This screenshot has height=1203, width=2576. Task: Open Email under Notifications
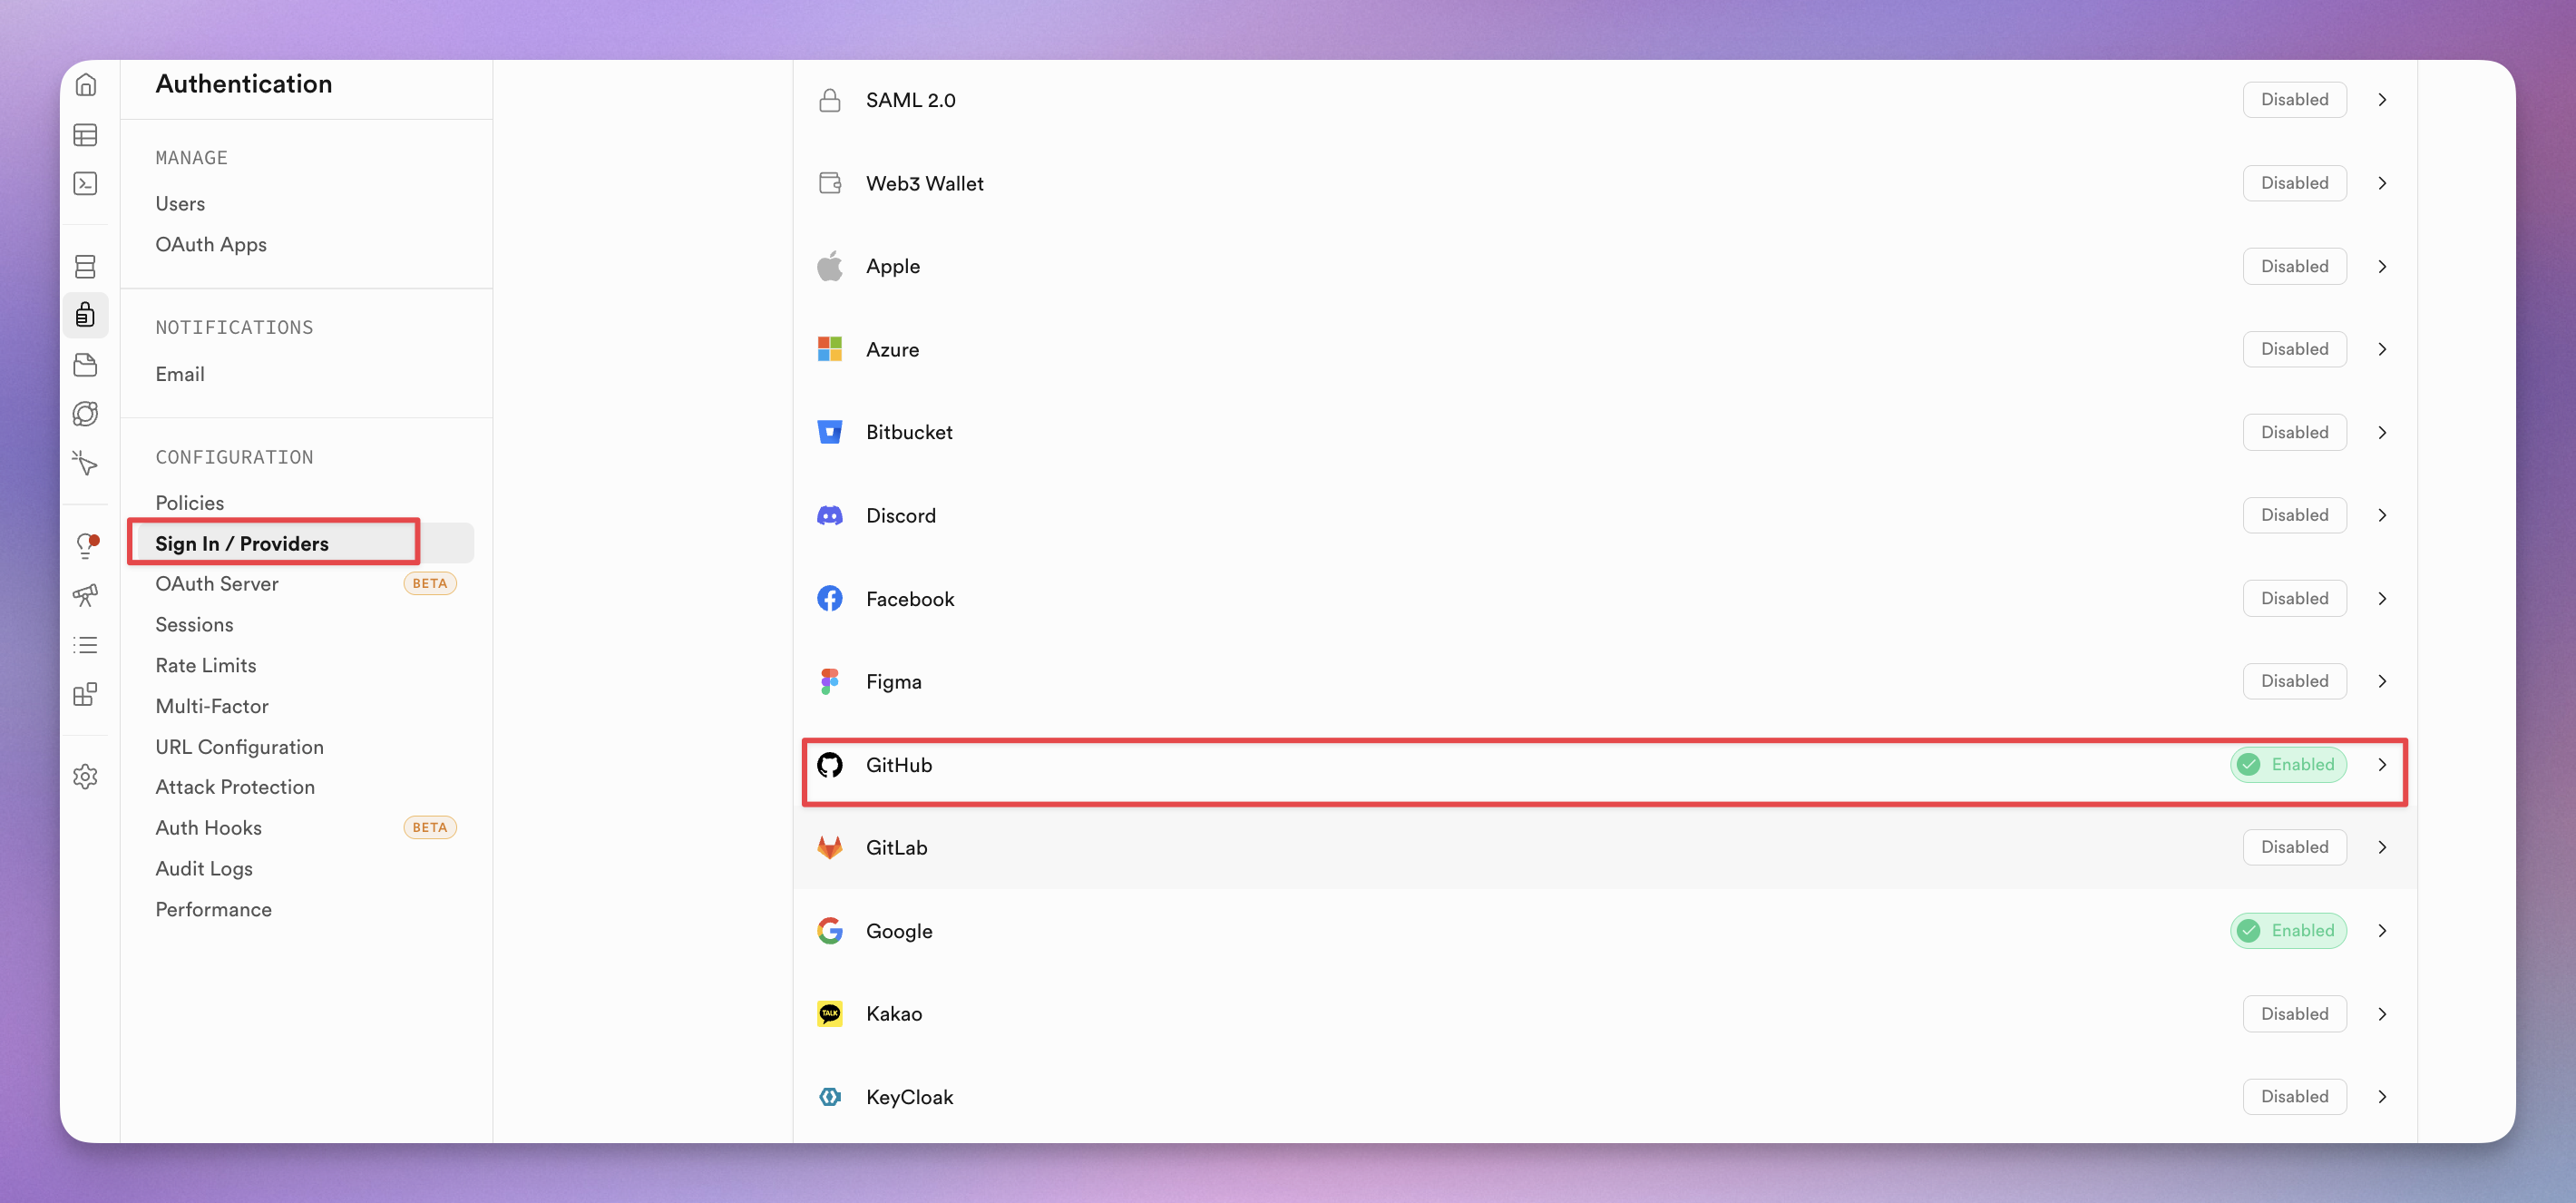[x=180, y=374]
